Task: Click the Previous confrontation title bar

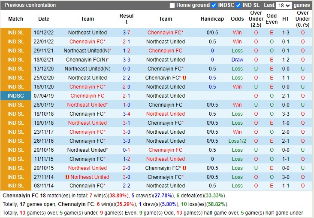Action: coord(30,5)
